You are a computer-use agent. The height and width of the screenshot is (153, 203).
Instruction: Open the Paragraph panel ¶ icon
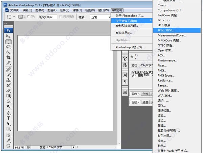pyautogui.click(x=125, y=82)
